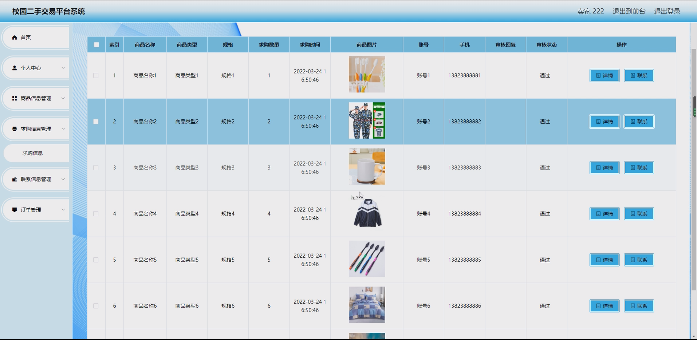This screenshot has width=697, height=340.
Task: Expand the 商品信息管理 chevron
Action: pyautogui.click(x=63, y=98)
